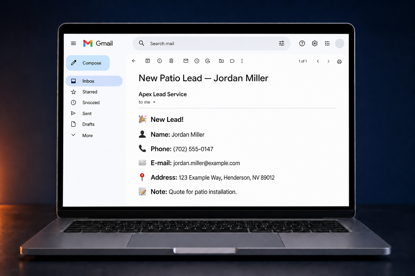Open search filter options icon

click(282, 43)
